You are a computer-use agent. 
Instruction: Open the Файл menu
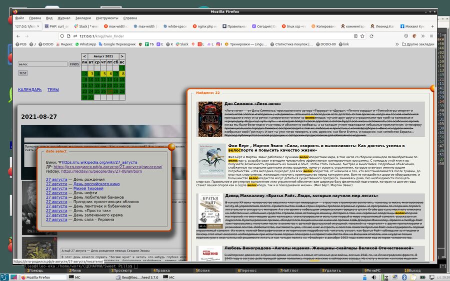[19, 18]
